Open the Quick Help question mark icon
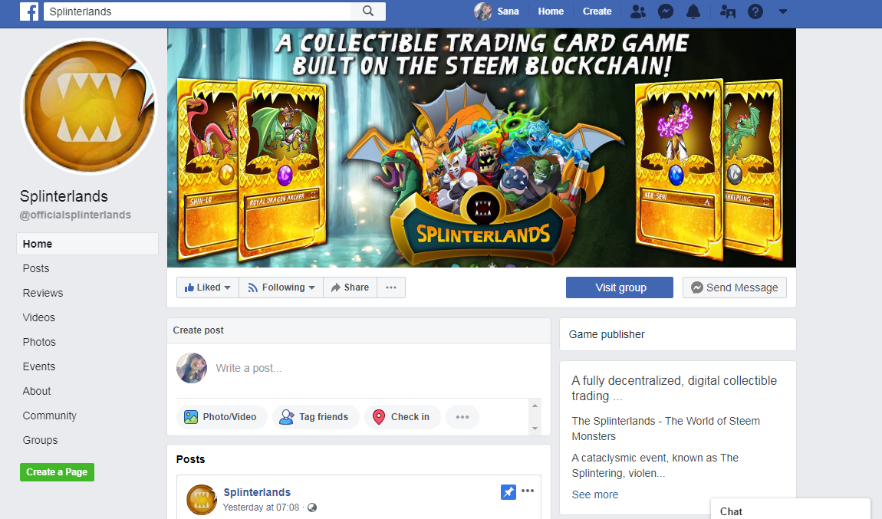Viewport: 882px width, 519px height. pos(755,11)
